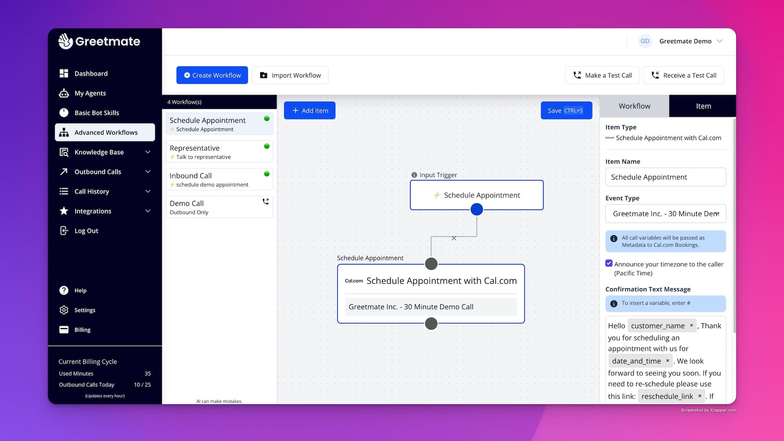784x441 pixels.
Task: Select the Advanced Workflows icon
Action: click(x=64, y=132)
